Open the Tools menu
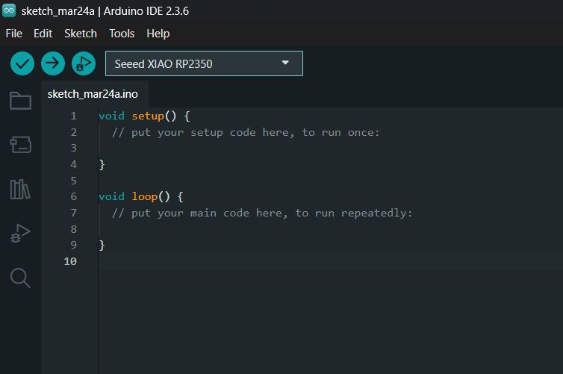 click(122, 34)
